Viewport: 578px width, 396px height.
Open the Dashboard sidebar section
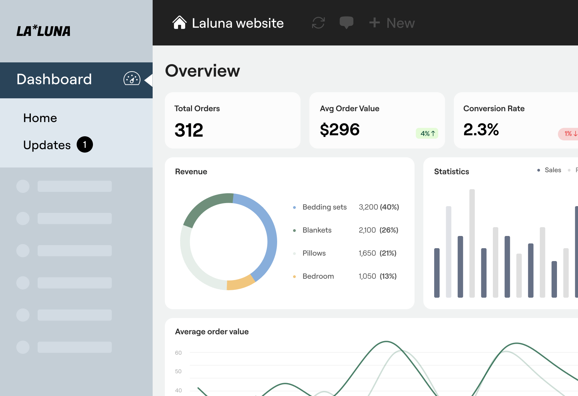coord(54,79)
